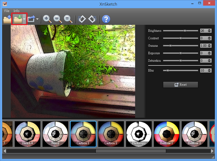Click the Save image folder icon
This screenshot has height=161, width=217.
pos(18,19)
